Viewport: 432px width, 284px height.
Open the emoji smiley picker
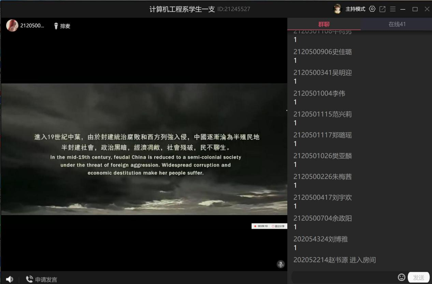click(402, 277)
